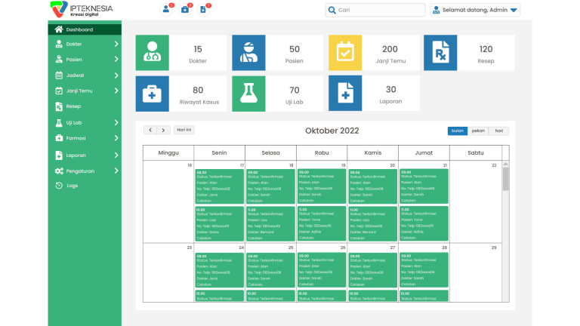The width and height of the screenshot is (580, 326).
Task: Select the bulan calendar view
Action: [x=457, y=131]
